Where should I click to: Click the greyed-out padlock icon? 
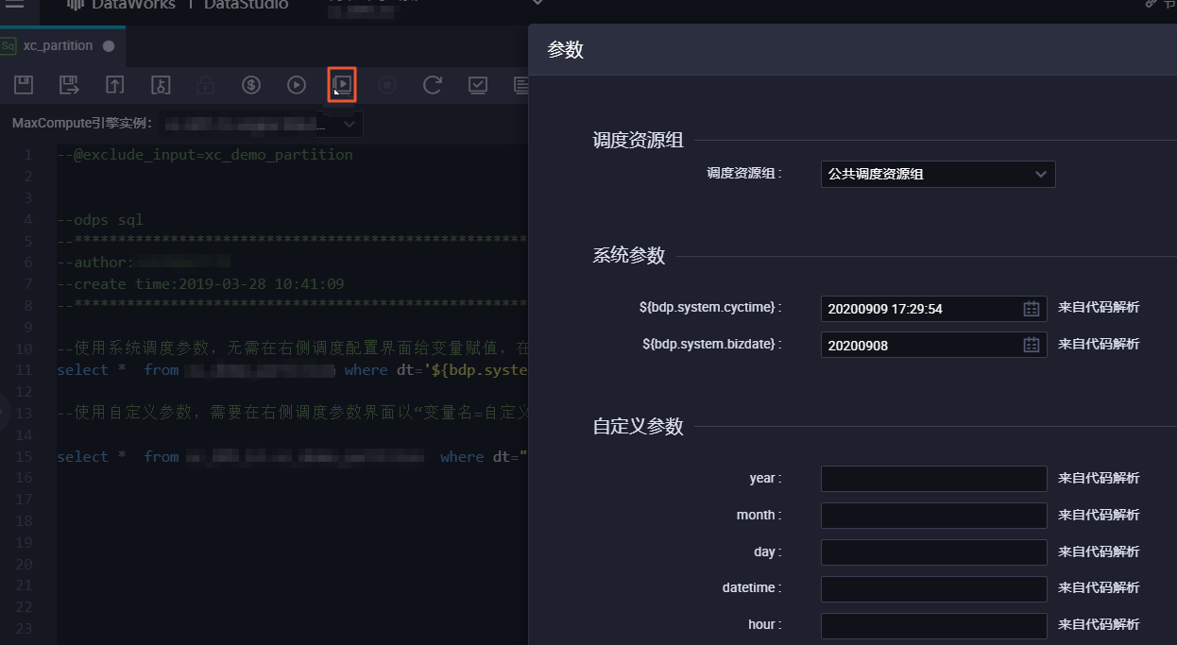(x=205, y=85)
